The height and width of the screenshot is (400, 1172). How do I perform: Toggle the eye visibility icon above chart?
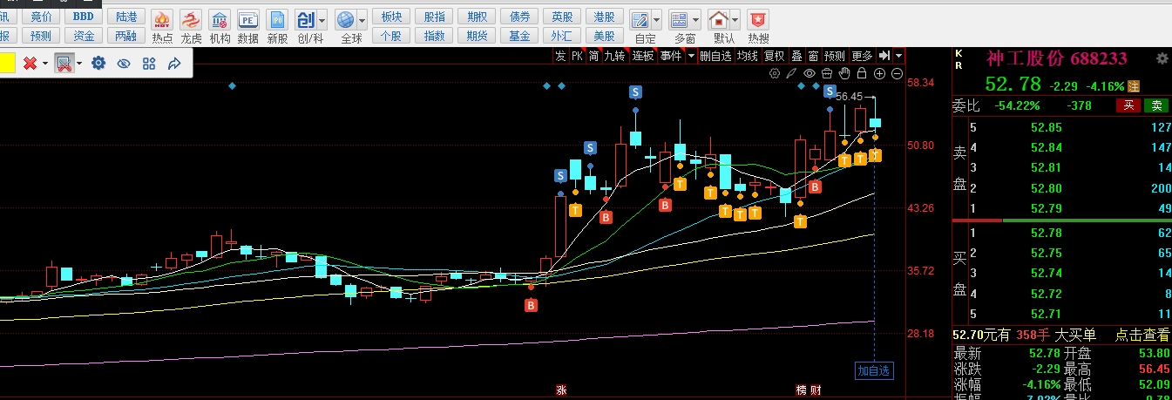pos(810,73)
